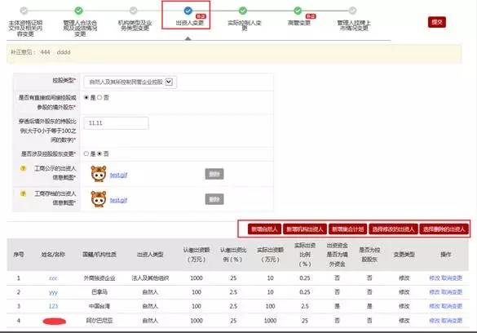Switch to the 高管变更 step

tap(299, 23)
